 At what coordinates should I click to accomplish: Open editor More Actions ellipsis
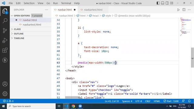[x=189, y=10]
